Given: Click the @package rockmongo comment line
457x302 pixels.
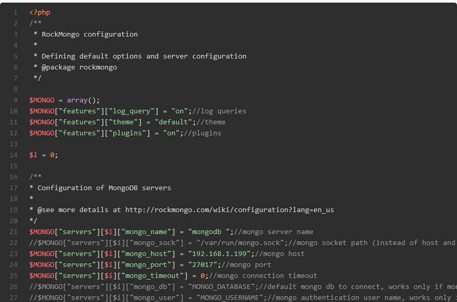Looking at the screenshot, I should tap(79, 67).
